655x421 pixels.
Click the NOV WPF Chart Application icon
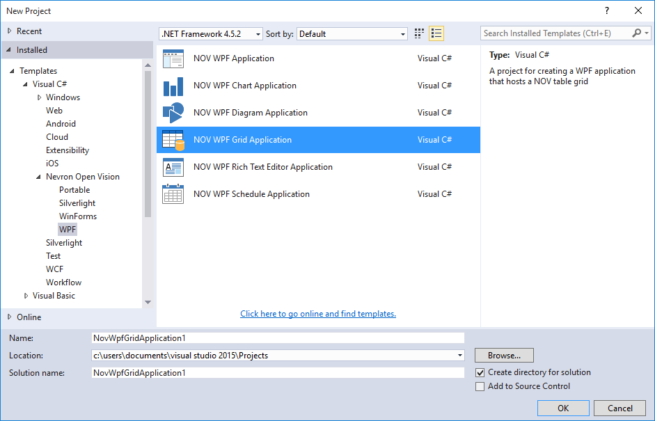(x=173, y=86)
